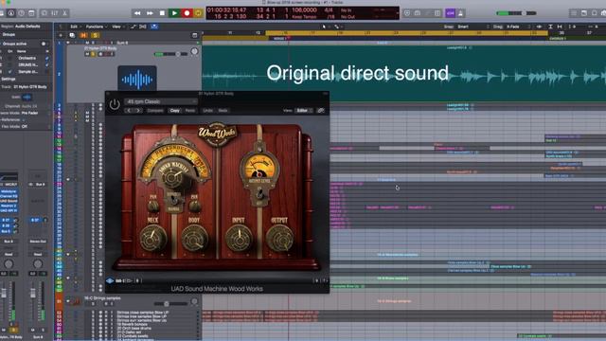Screen dimensions: 606x341
Task: Open the Loop Browser button at top right
Action: click(595, 13)
